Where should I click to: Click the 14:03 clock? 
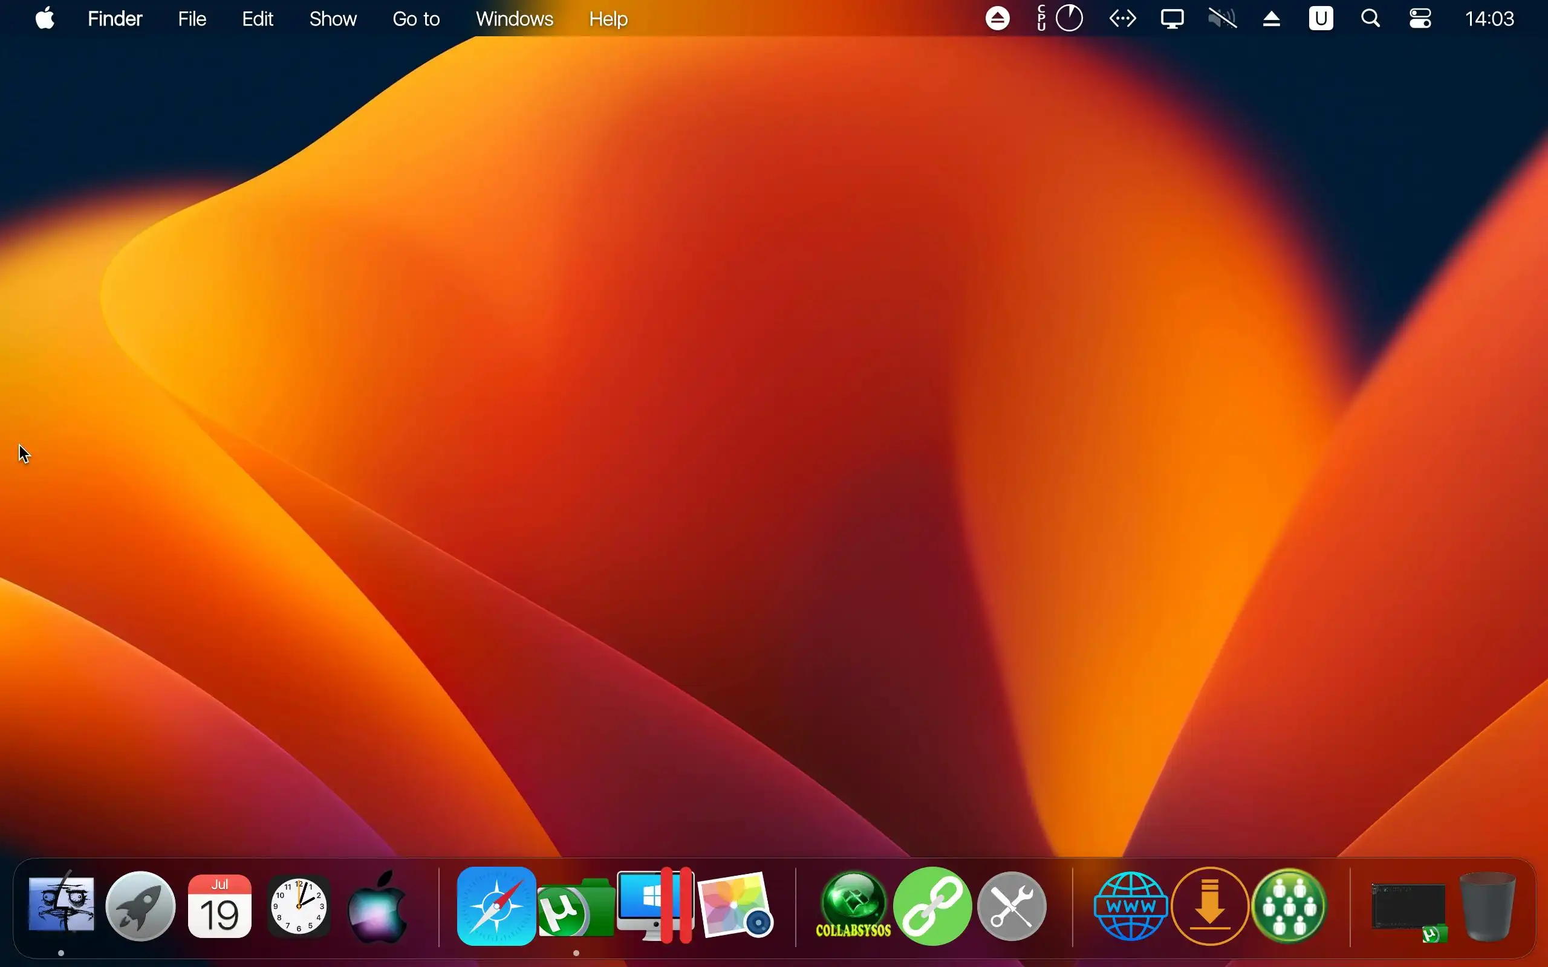[x=1489, y=19]
